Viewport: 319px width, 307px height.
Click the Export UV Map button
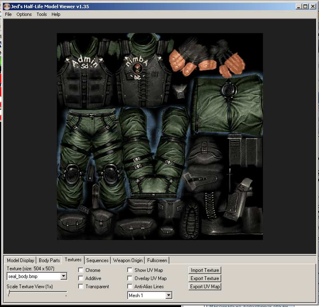pyautogui.click(x=204, y=287)
